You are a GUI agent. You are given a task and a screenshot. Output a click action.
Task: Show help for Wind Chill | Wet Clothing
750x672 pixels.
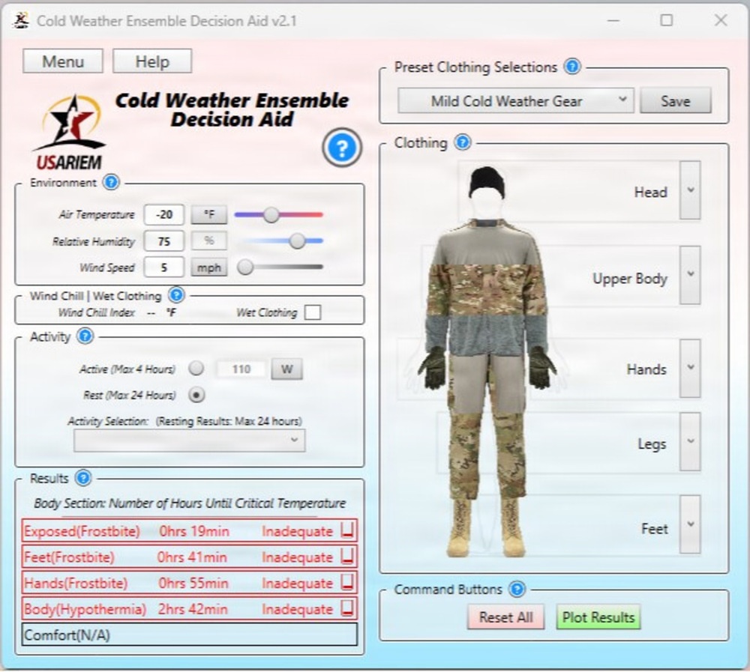[176, 295]
